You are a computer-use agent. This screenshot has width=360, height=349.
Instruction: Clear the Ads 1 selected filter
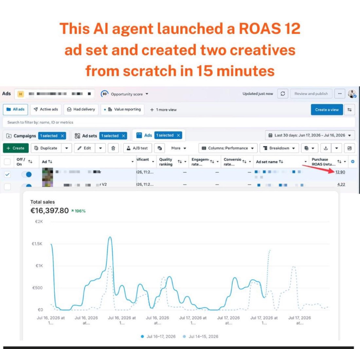coord(178,135)
